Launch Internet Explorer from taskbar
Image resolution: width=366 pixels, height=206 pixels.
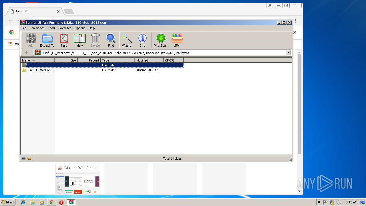[x=23, y=202]
